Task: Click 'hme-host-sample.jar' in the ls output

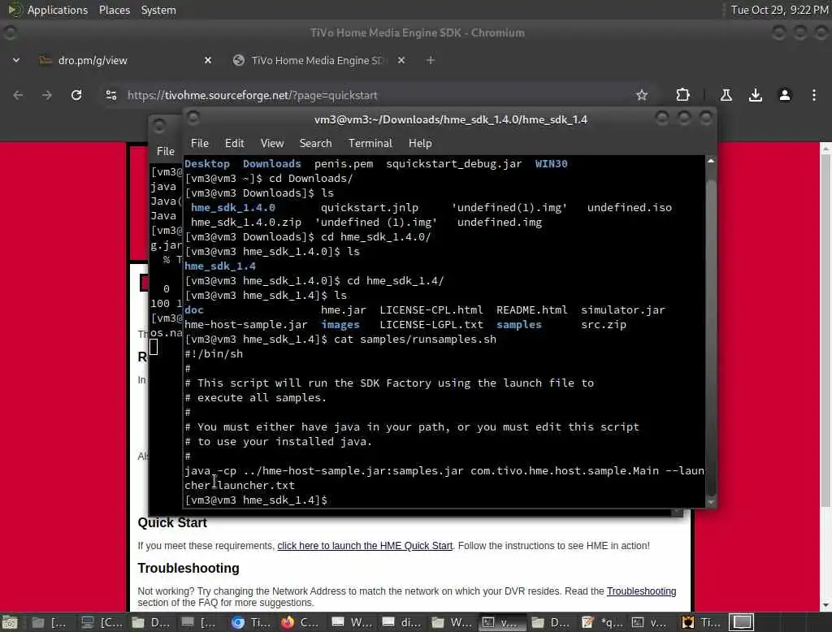Action: (245, 325)
